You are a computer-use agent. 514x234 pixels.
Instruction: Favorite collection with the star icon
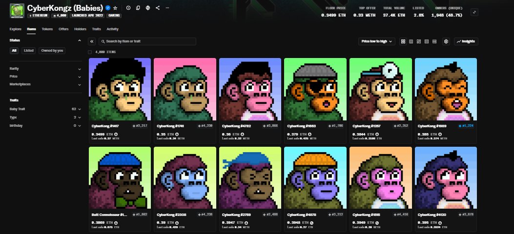(115, 8)
